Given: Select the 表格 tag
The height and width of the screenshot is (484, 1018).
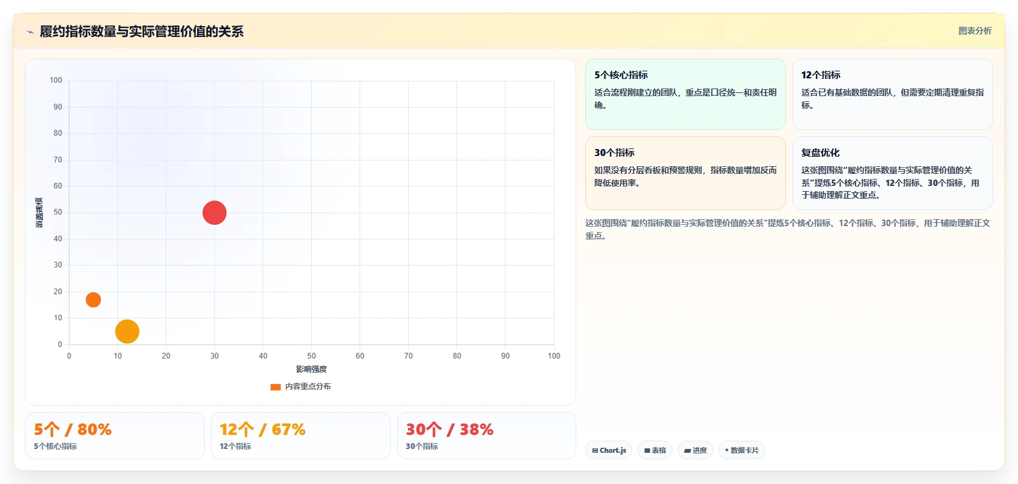Looking at the screenshot, I should coord(655,450).
